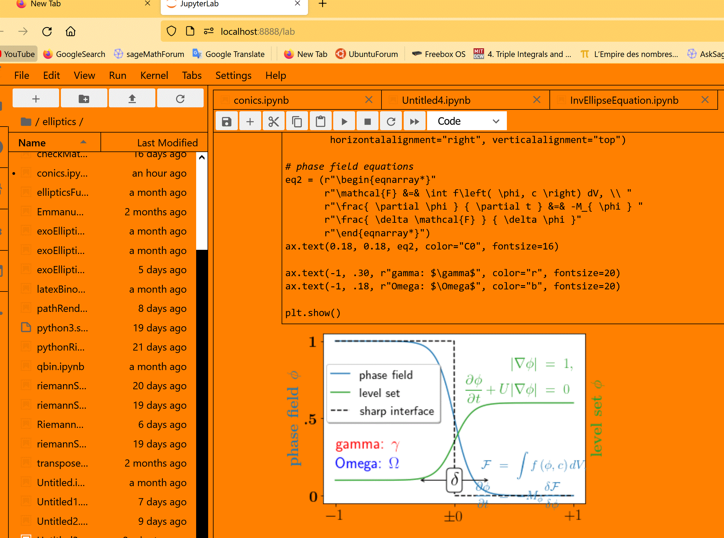
Task: Run the current cell
Action: [x=344, y=121]
